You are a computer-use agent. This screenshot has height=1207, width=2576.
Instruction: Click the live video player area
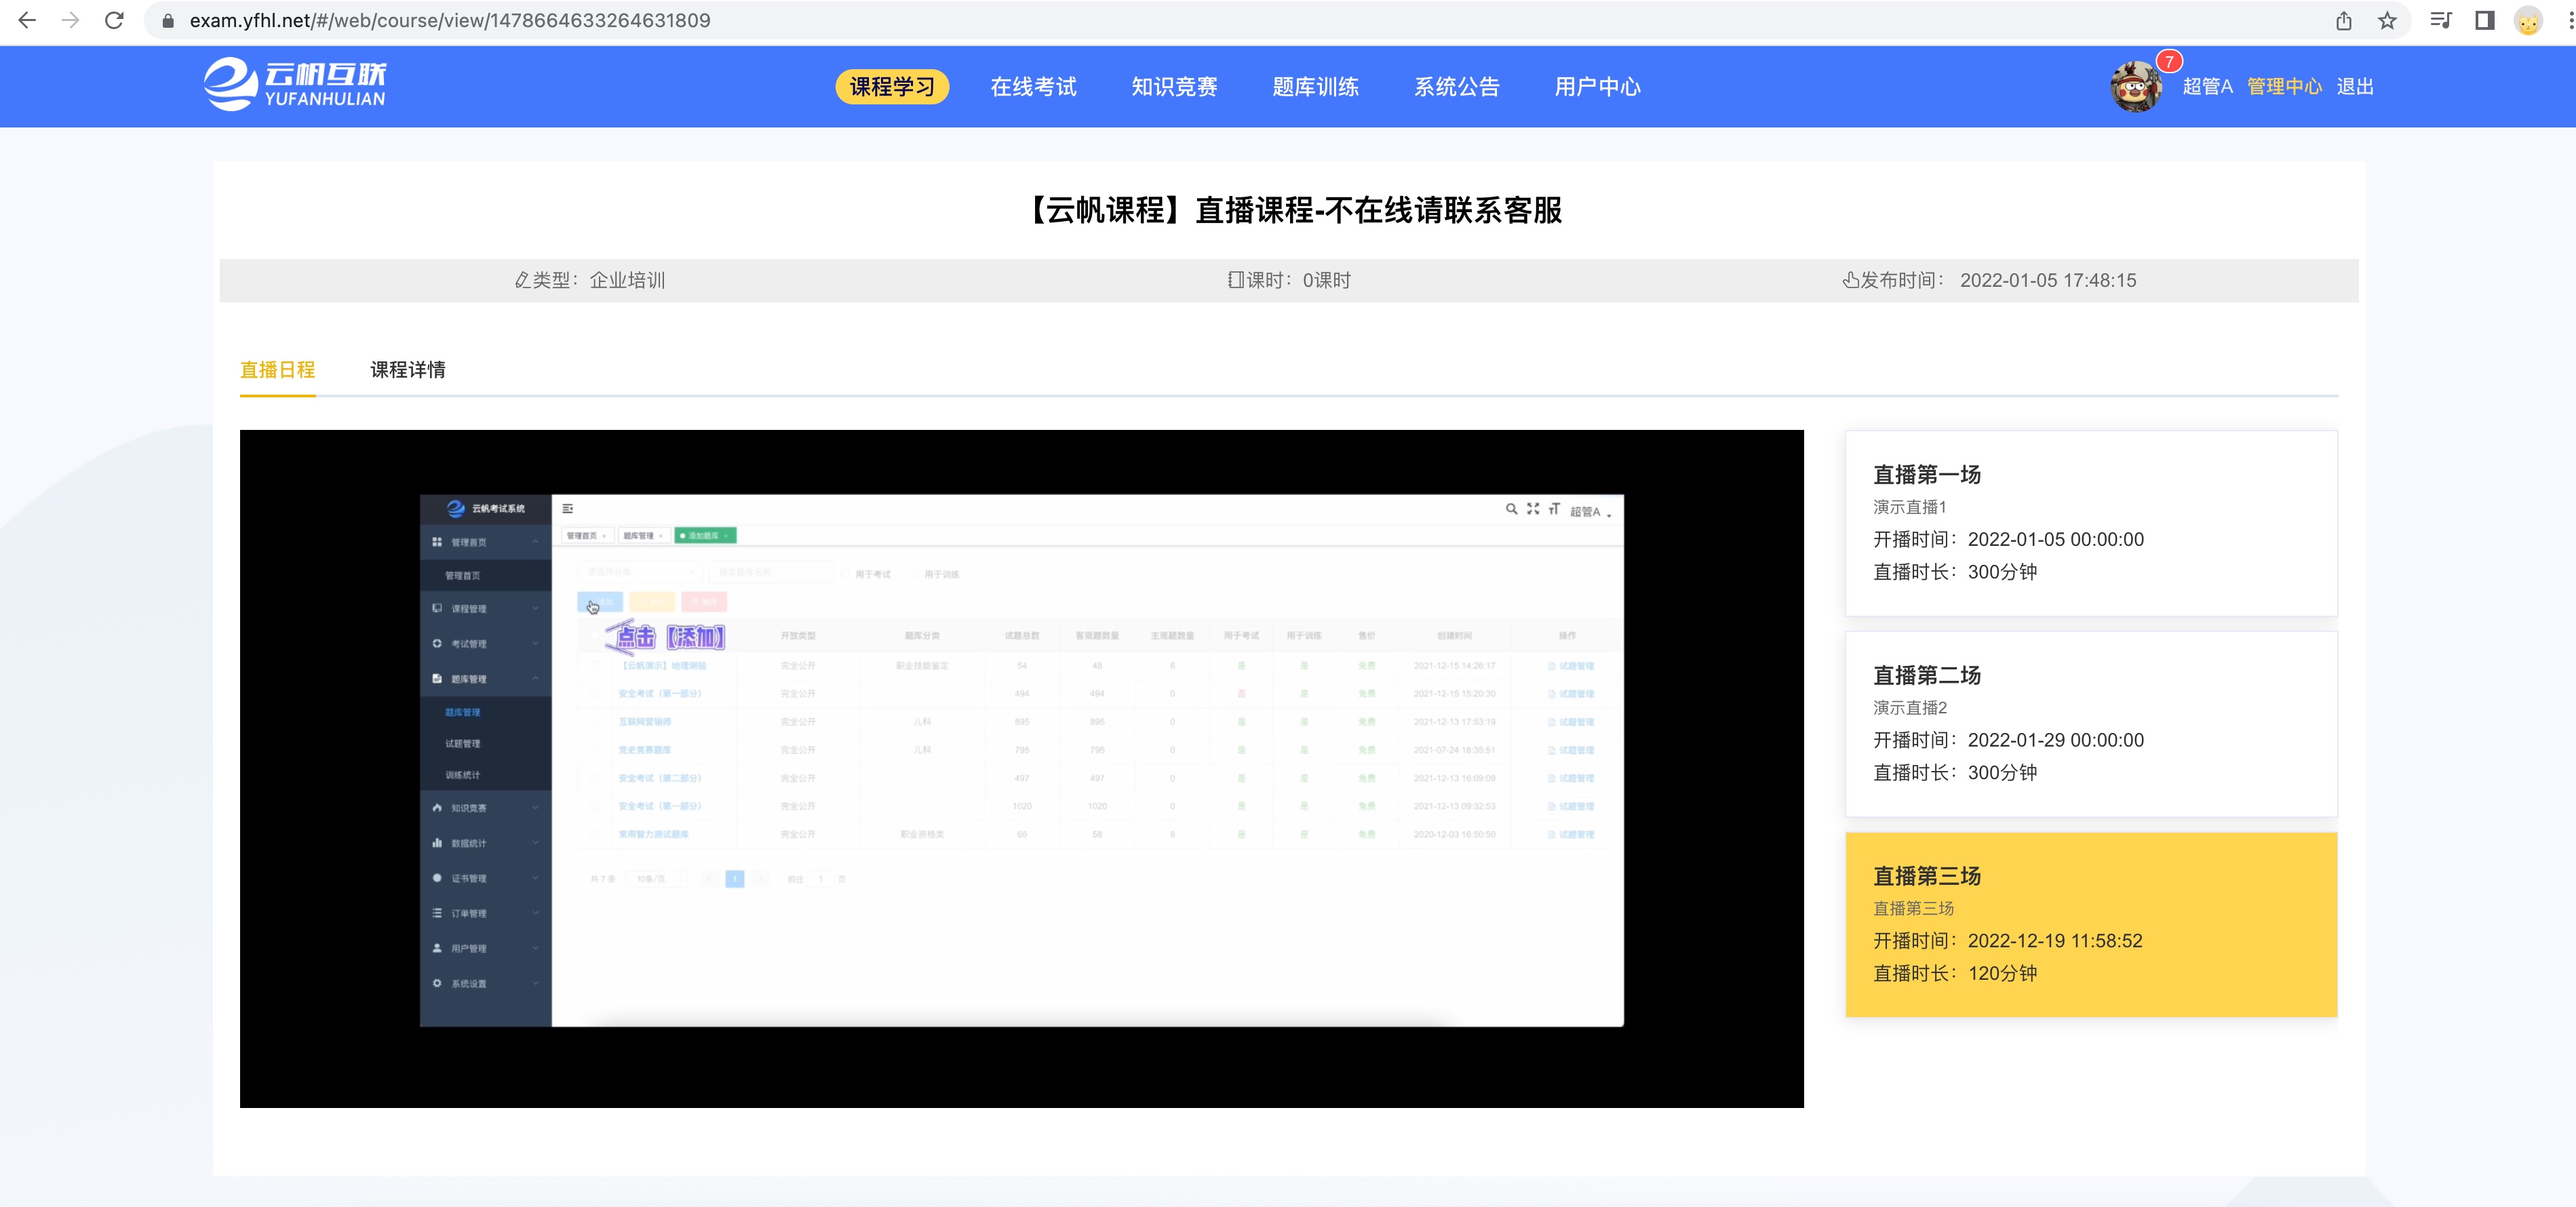point(1021,768)
